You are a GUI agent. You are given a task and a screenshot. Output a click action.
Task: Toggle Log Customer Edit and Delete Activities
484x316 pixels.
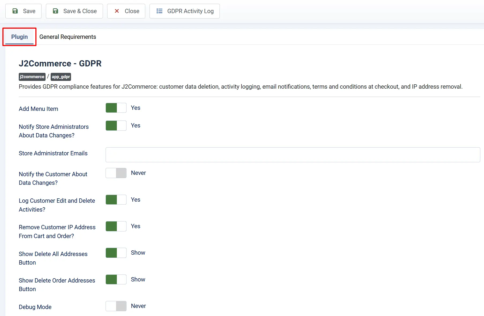pyautogui.click(x=116, y=200)
